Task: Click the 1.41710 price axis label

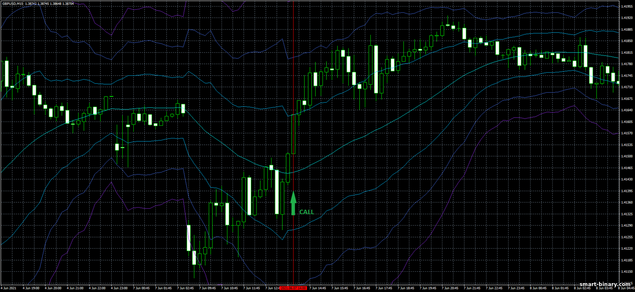Action: pyautogui.click(x=626, y=87)
